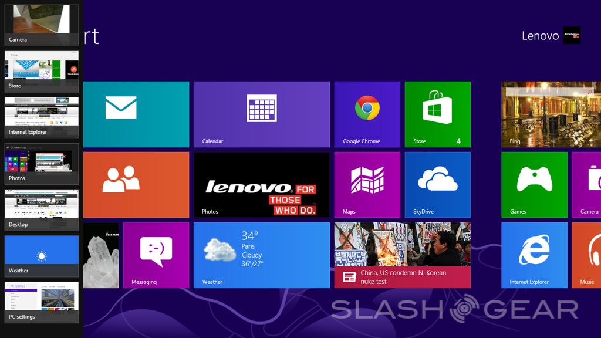
Task: Open the Store tile
Action: (437, 114)
